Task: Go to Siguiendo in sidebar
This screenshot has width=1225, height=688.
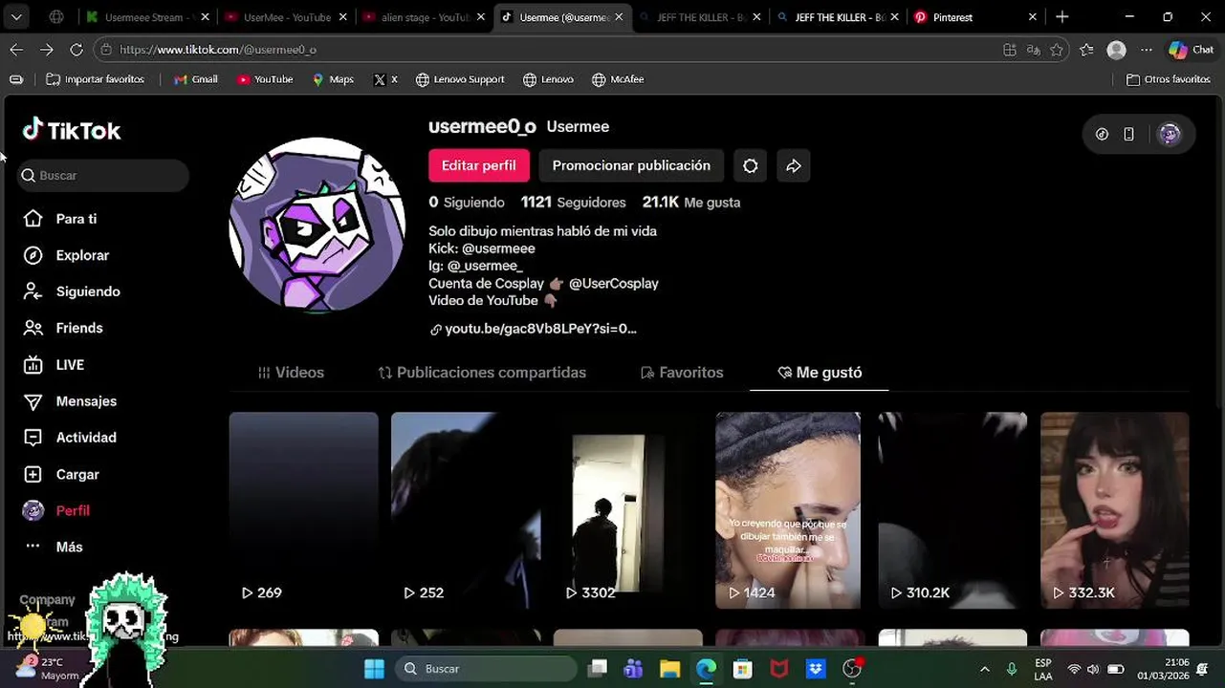Action: [x=72, y=291]
